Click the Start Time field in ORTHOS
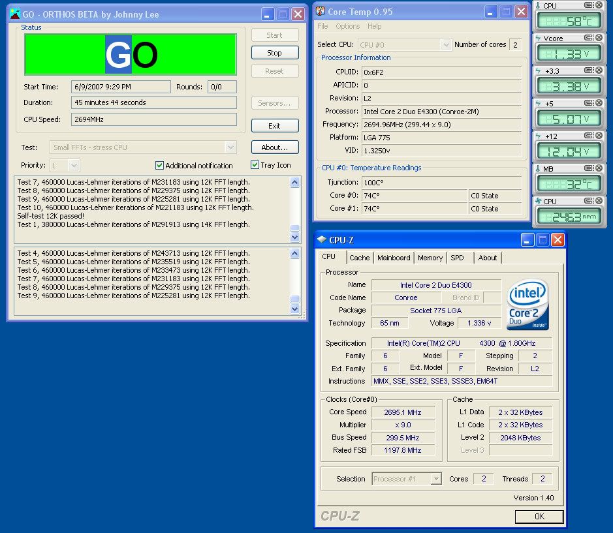613x533 pixels. coord(121,87)
